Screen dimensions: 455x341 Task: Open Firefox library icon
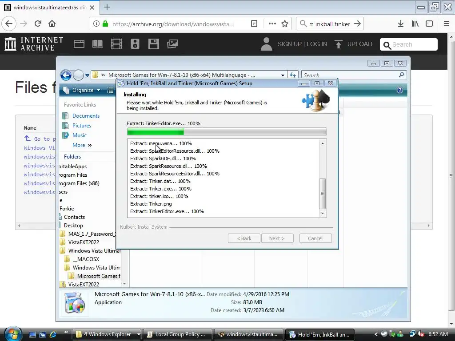point(415,24)
